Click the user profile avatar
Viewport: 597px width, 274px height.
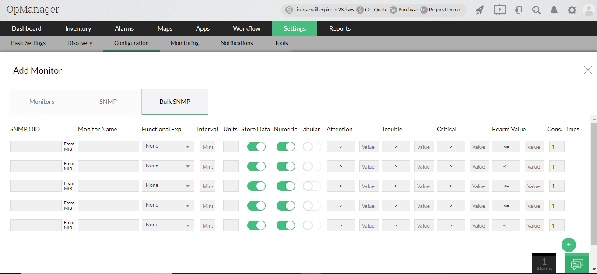tap(589, 10)
